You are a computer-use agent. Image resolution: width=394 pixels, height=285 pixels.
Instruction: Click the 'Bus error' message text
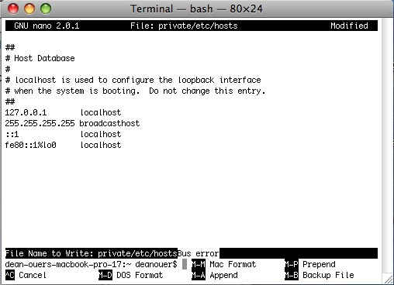click(x=199, y=253)
